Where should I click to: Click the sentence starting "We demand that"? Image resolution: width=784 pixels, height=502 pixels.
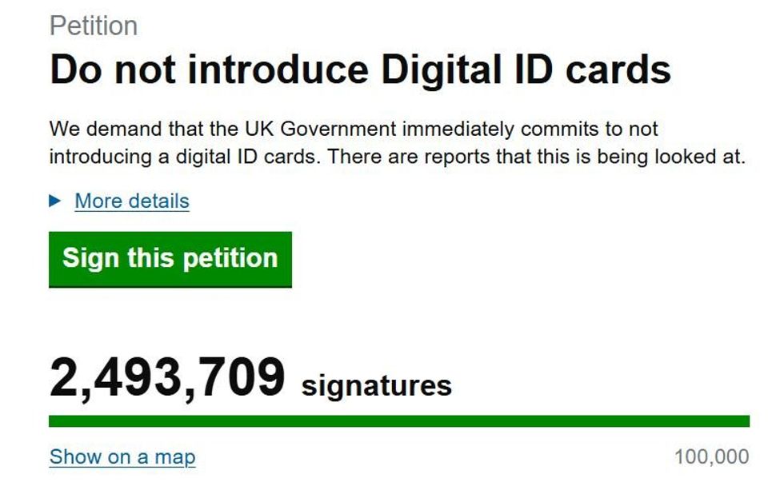click(352, 129)
